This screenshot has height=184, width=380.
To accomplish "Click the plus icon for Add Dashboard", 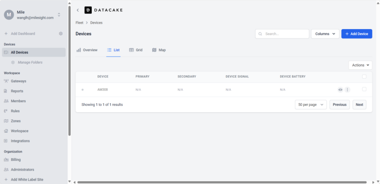I will tap(6, 34).
